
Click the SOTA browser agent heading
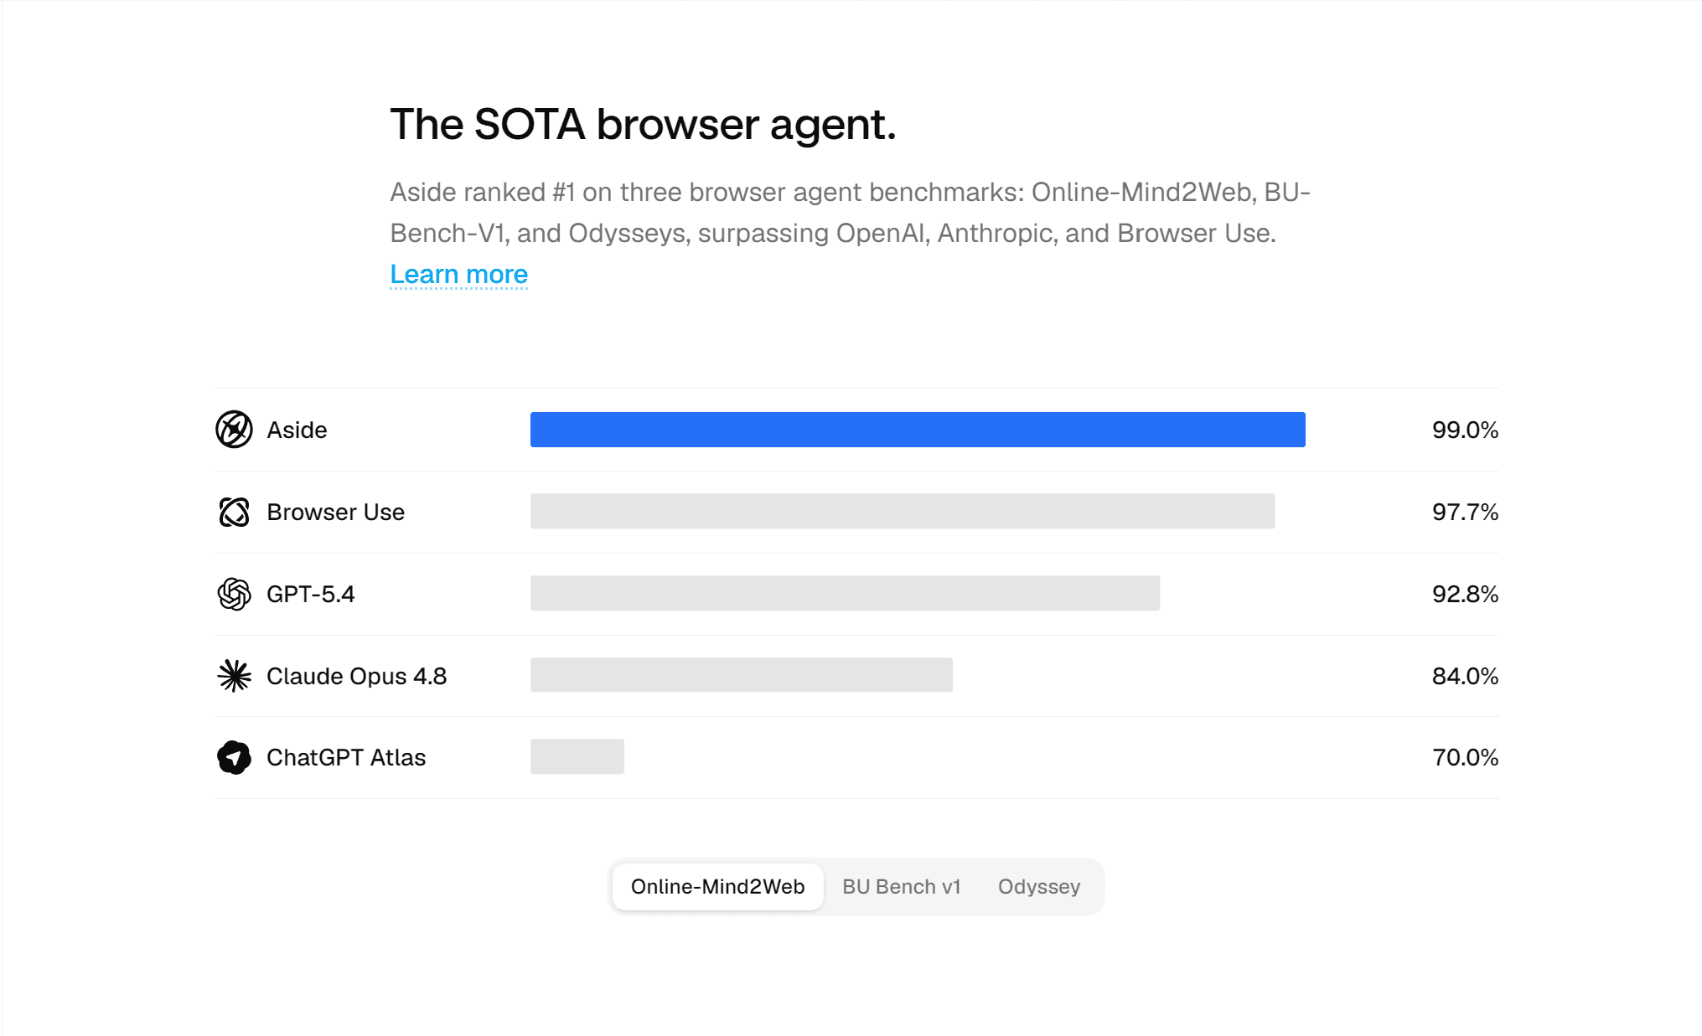[x=643, y=125]
